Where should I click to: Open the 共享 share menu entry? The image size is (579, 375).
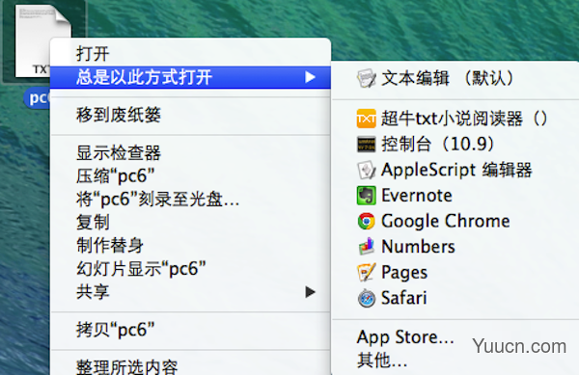[x=190, y=292]
